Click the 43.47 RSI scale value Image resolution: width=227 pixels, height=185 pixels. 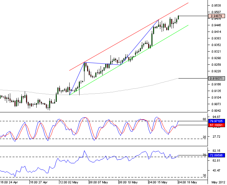point(216,171)
